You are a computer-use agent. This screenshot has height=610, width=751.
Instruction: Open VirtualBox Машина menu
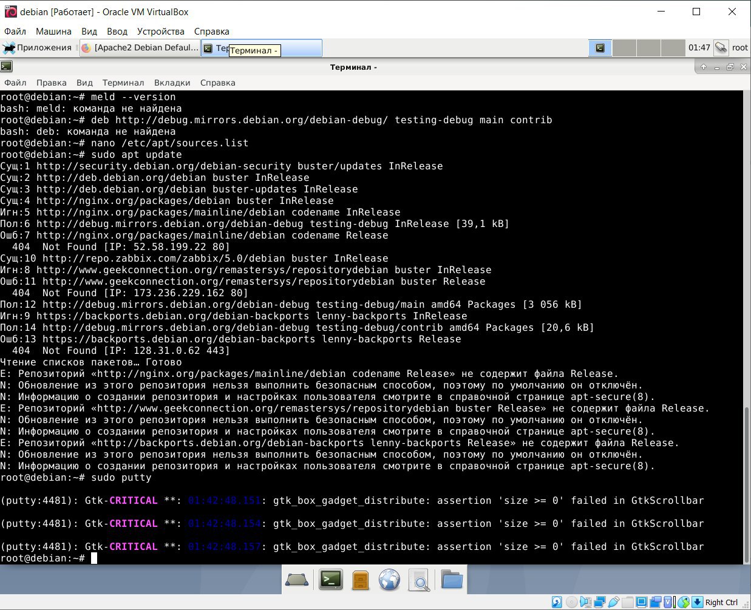[x=53, y=32]
